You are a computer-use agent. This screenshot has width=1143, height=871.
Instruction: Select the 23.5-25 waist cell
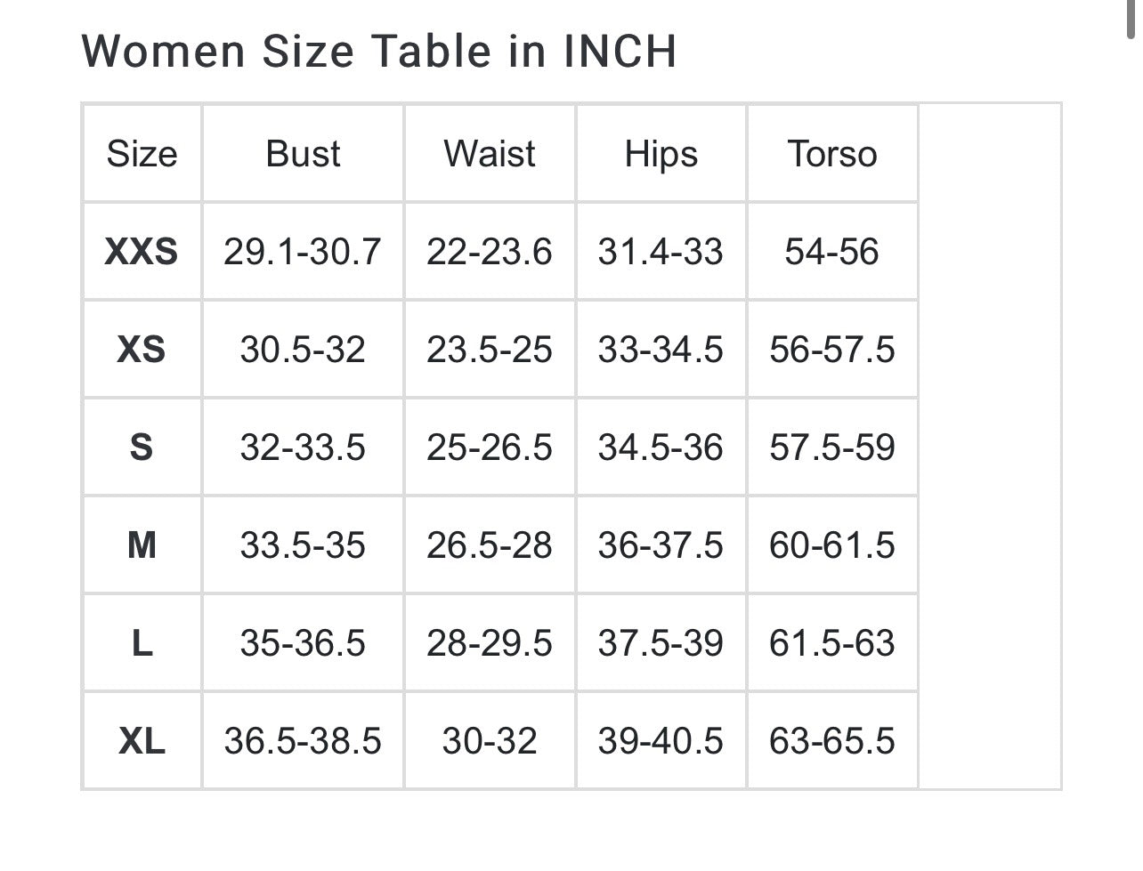(490, 350)
